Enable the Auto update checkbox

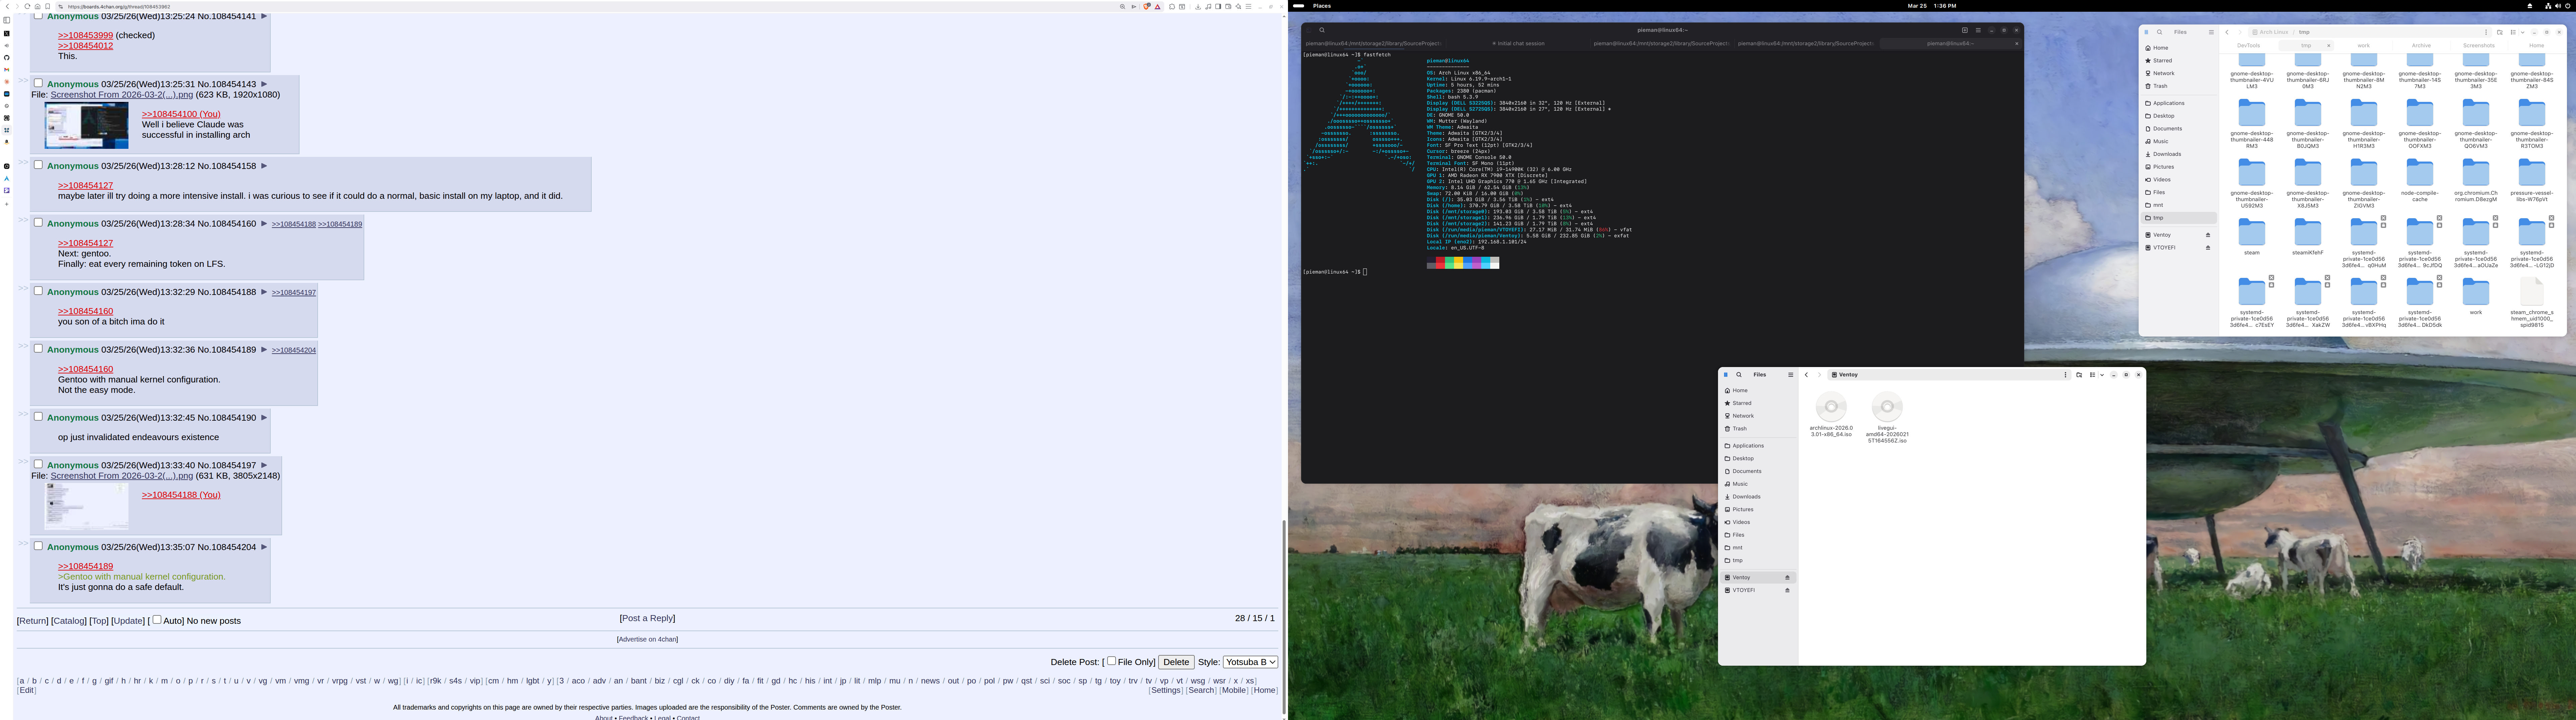tap(157, 620)
